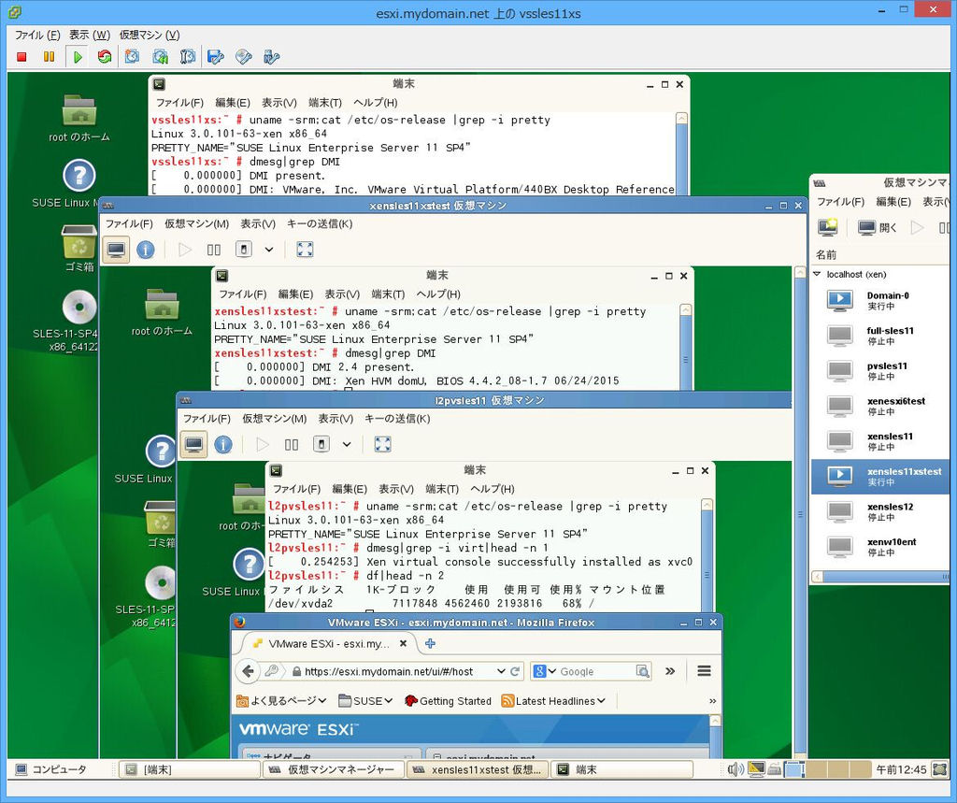Select xensles11xstest 仮想... taskbar button
Image resolution: width=957 pixels, height=803 pixels.
point(478,769)
